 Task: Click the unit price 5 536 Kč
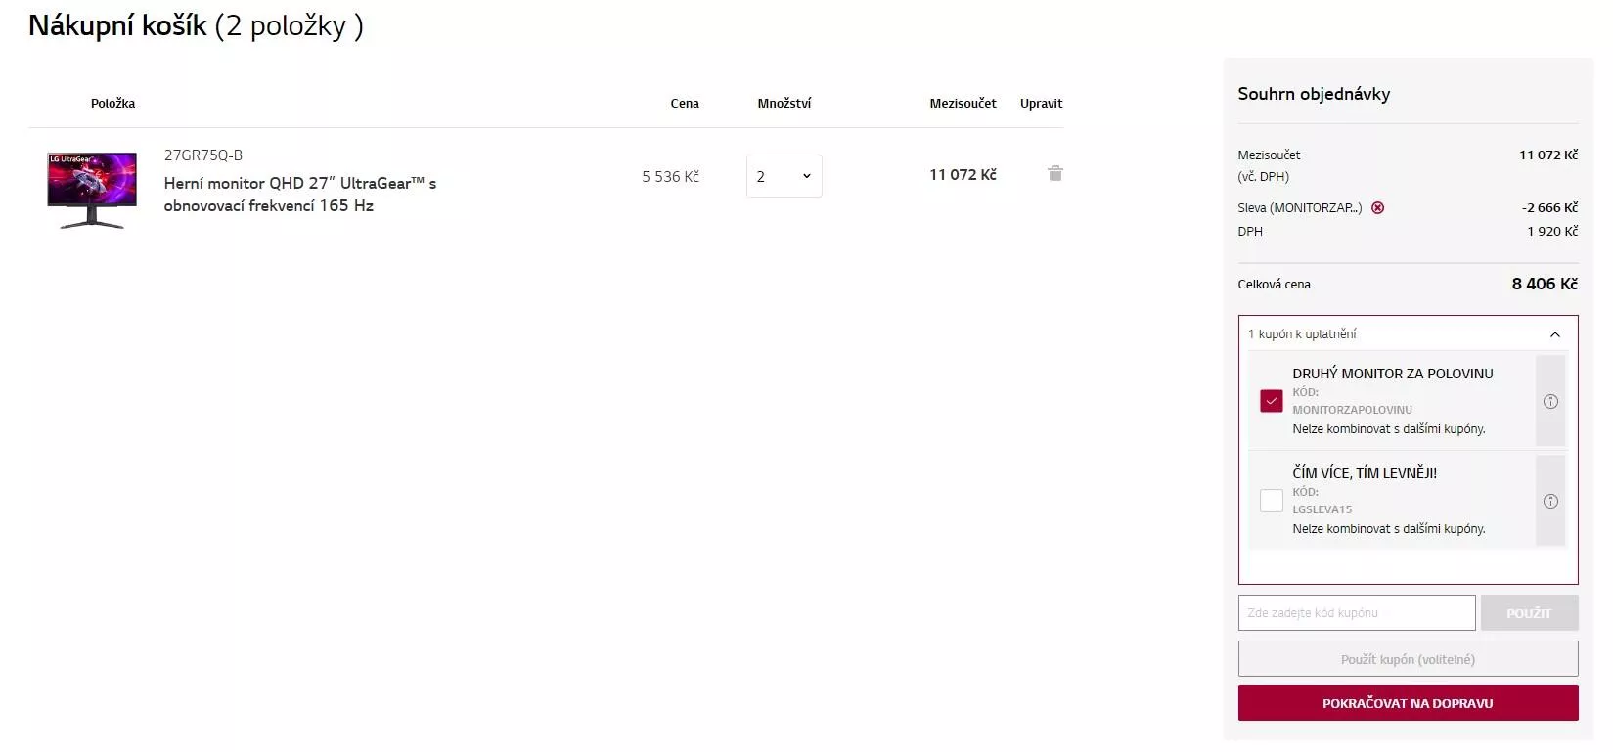tap(670, 177)
